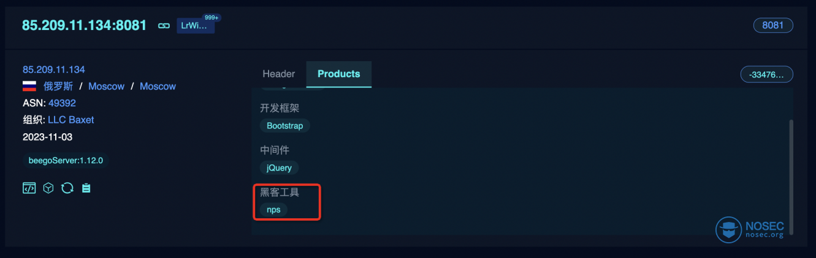
Task: Click the beegoServer:1.12.0 tag
Action: point(66,161)
